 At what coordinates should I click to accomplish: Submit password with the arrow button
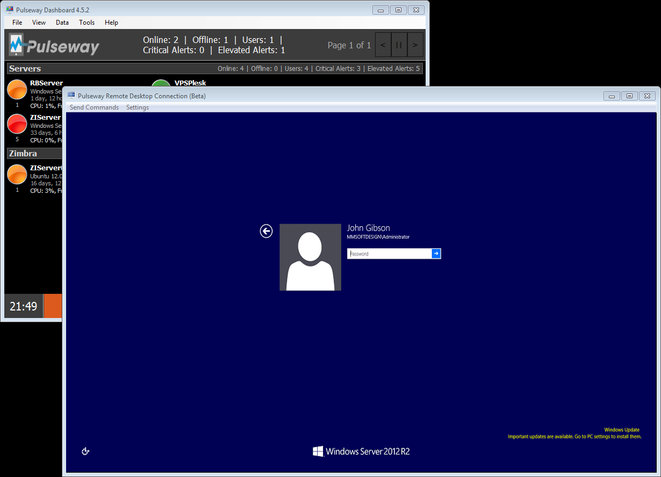point(436,254)
